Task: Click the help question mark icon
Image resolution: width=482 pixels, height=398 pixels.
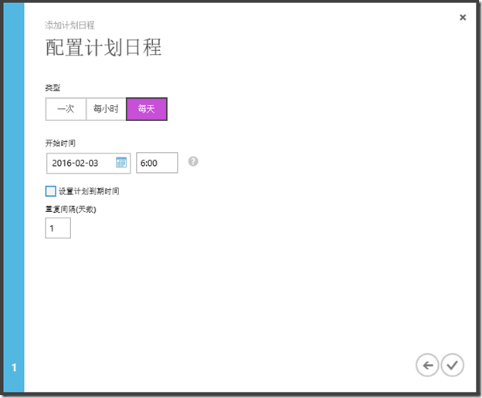Action: (x=193, y=161)
